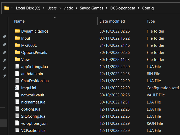Expand the chevron after Local Disk (C:)
Screen dimensions: 180x135
coord(44,8)
